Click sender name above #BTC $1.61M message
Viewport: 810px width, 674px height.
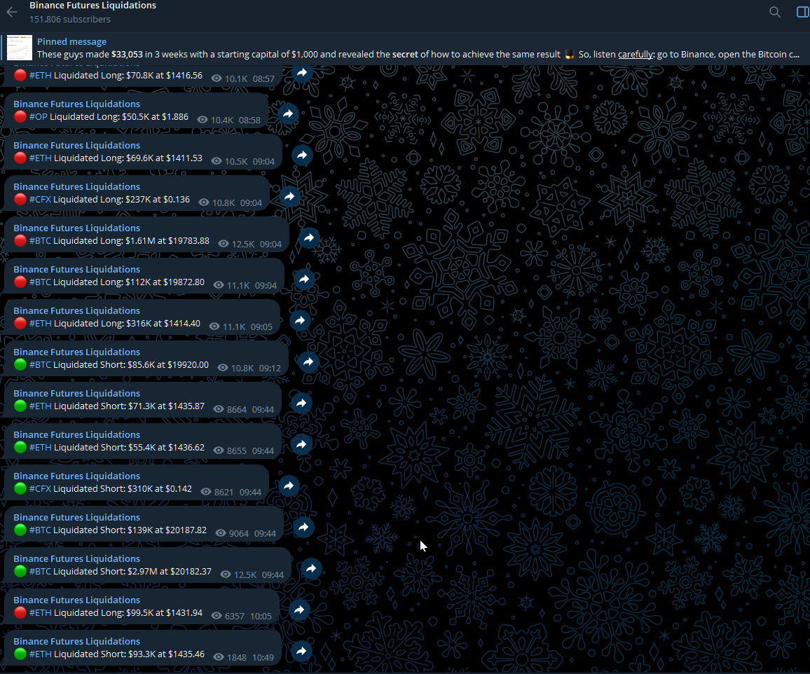[x=76, y=228]
